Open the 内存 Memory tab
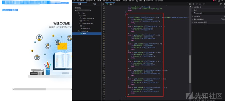The height and width of the screenshot is (101, 225). (x=132, y=1)
